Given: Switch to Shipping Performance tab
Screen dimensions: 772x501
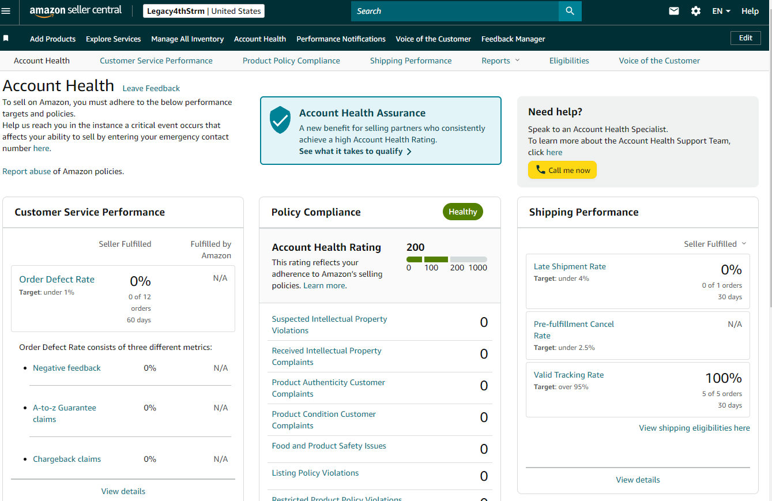Looking at the screenshot, I should click(x=411, y=61).
